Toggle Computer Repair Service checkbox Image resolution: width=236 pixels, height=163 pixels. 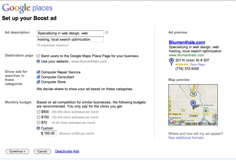click(39, 72)
